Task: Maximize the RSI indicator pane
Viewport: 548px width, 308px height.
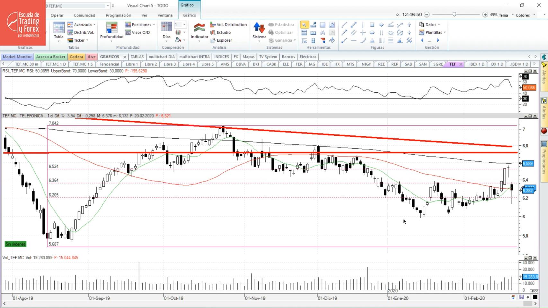Action: pyautogui.click(x=530, y=71)
